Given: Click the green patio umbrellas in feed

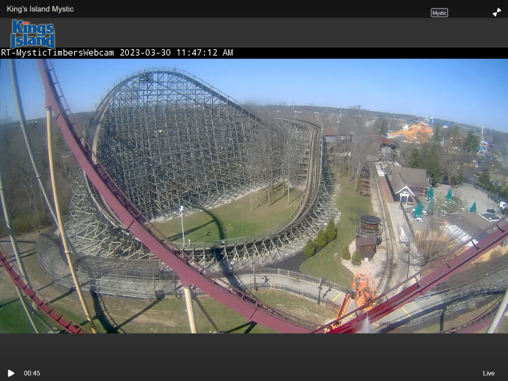Looking at the screenshot, I should click(x=432, y=201).
